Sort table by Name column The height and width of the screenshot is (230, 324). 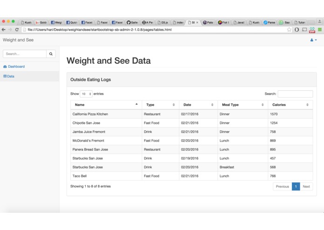tap(106, 105)
